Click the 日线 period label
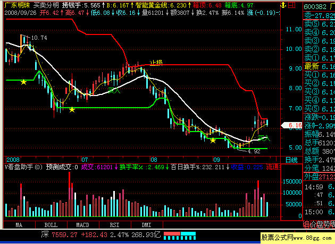This screenshot has height=244, width=335. point(291,160)
